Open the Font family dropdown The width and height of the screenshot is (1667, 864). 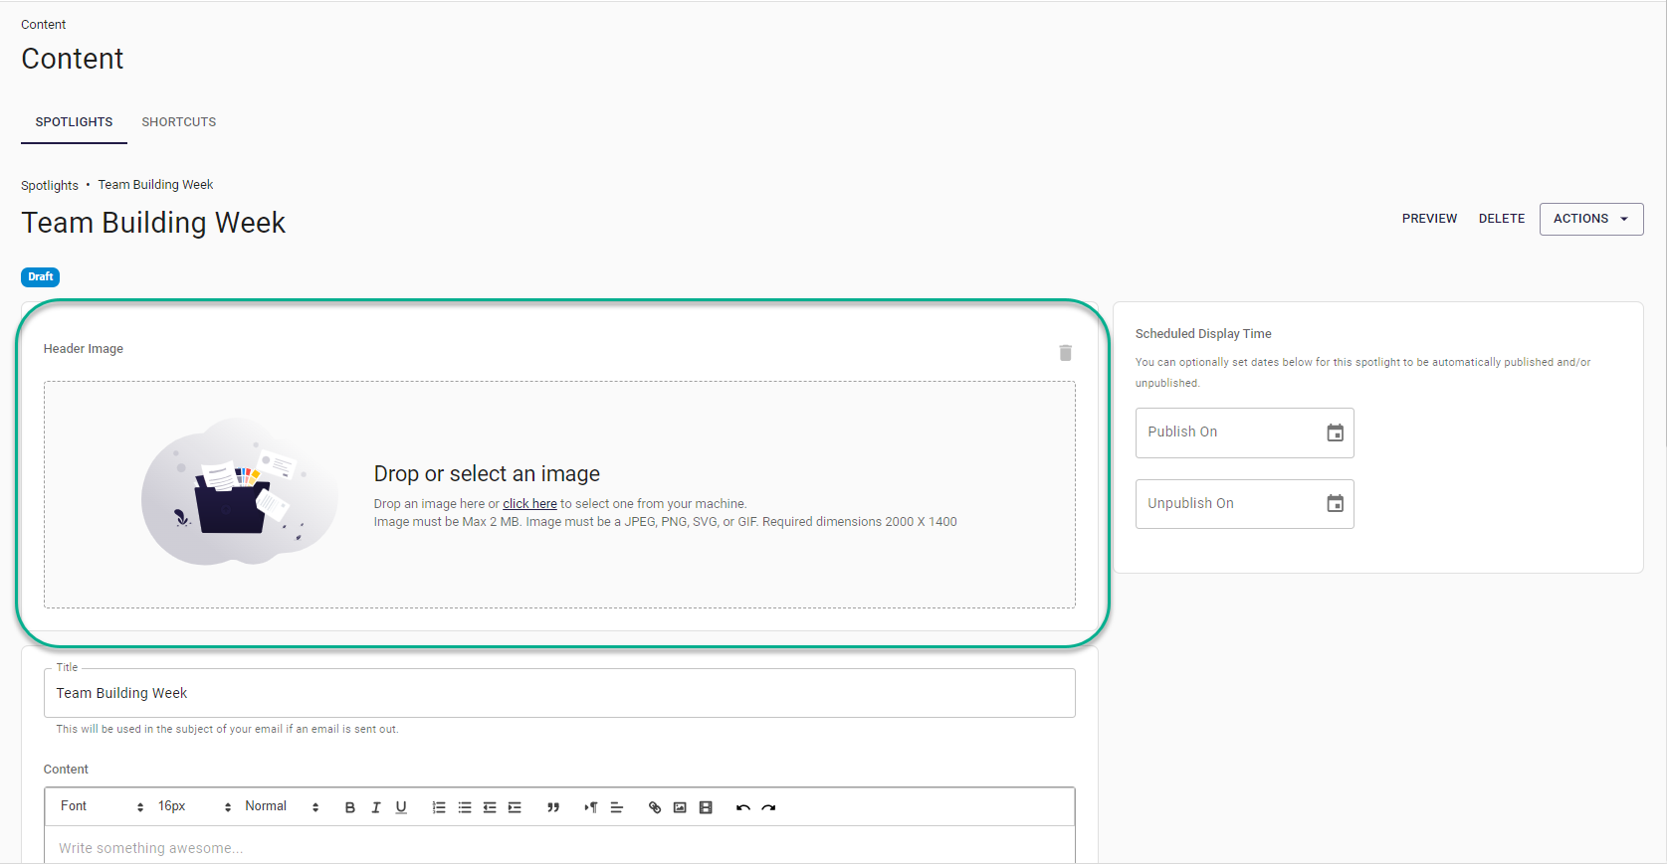102,806
